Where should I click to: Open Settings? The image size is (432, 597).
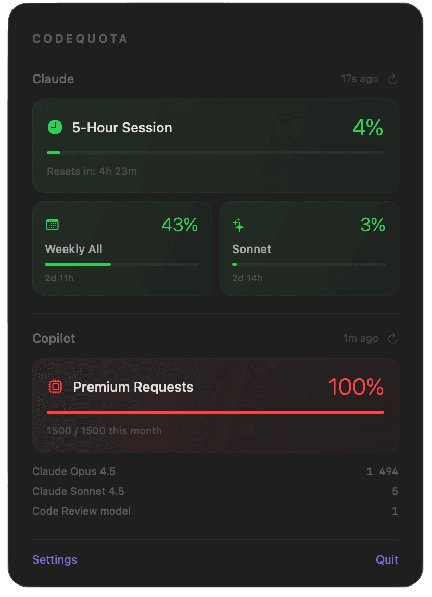click(x=55, y=559)
